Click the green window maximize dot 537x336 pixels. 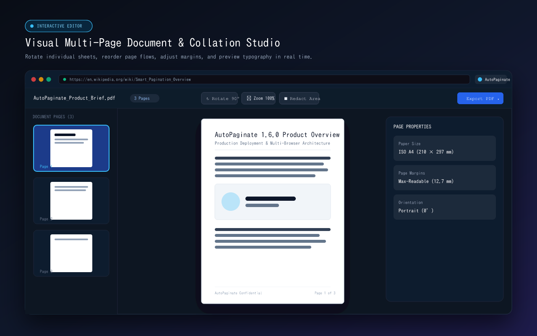click(x=49, y=79)
